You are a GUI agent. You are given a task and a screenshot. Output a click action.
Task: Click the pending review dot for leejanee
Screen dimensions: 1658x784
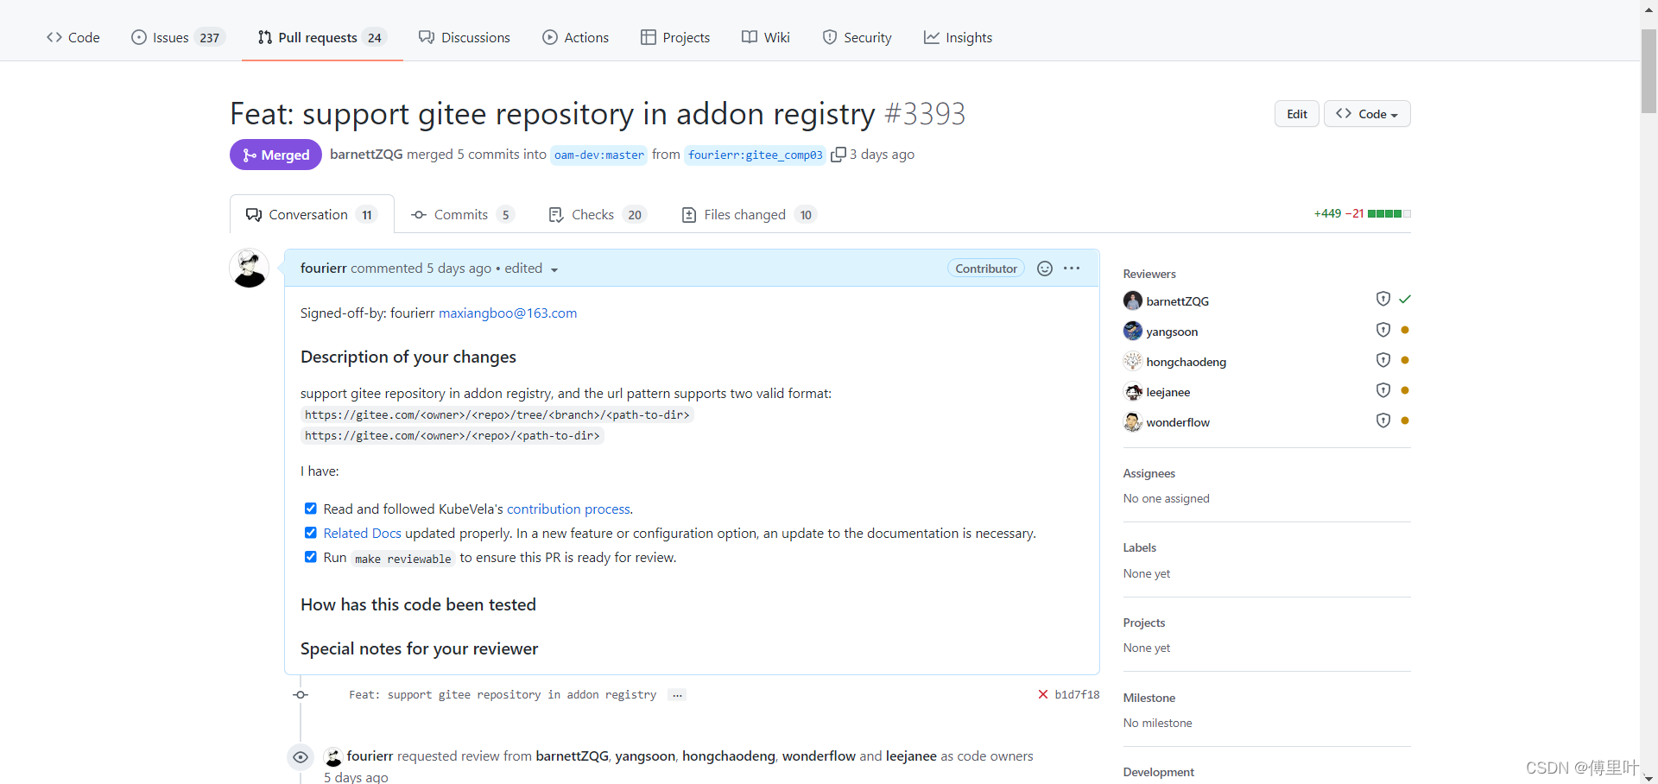(x=1405, y=390)
